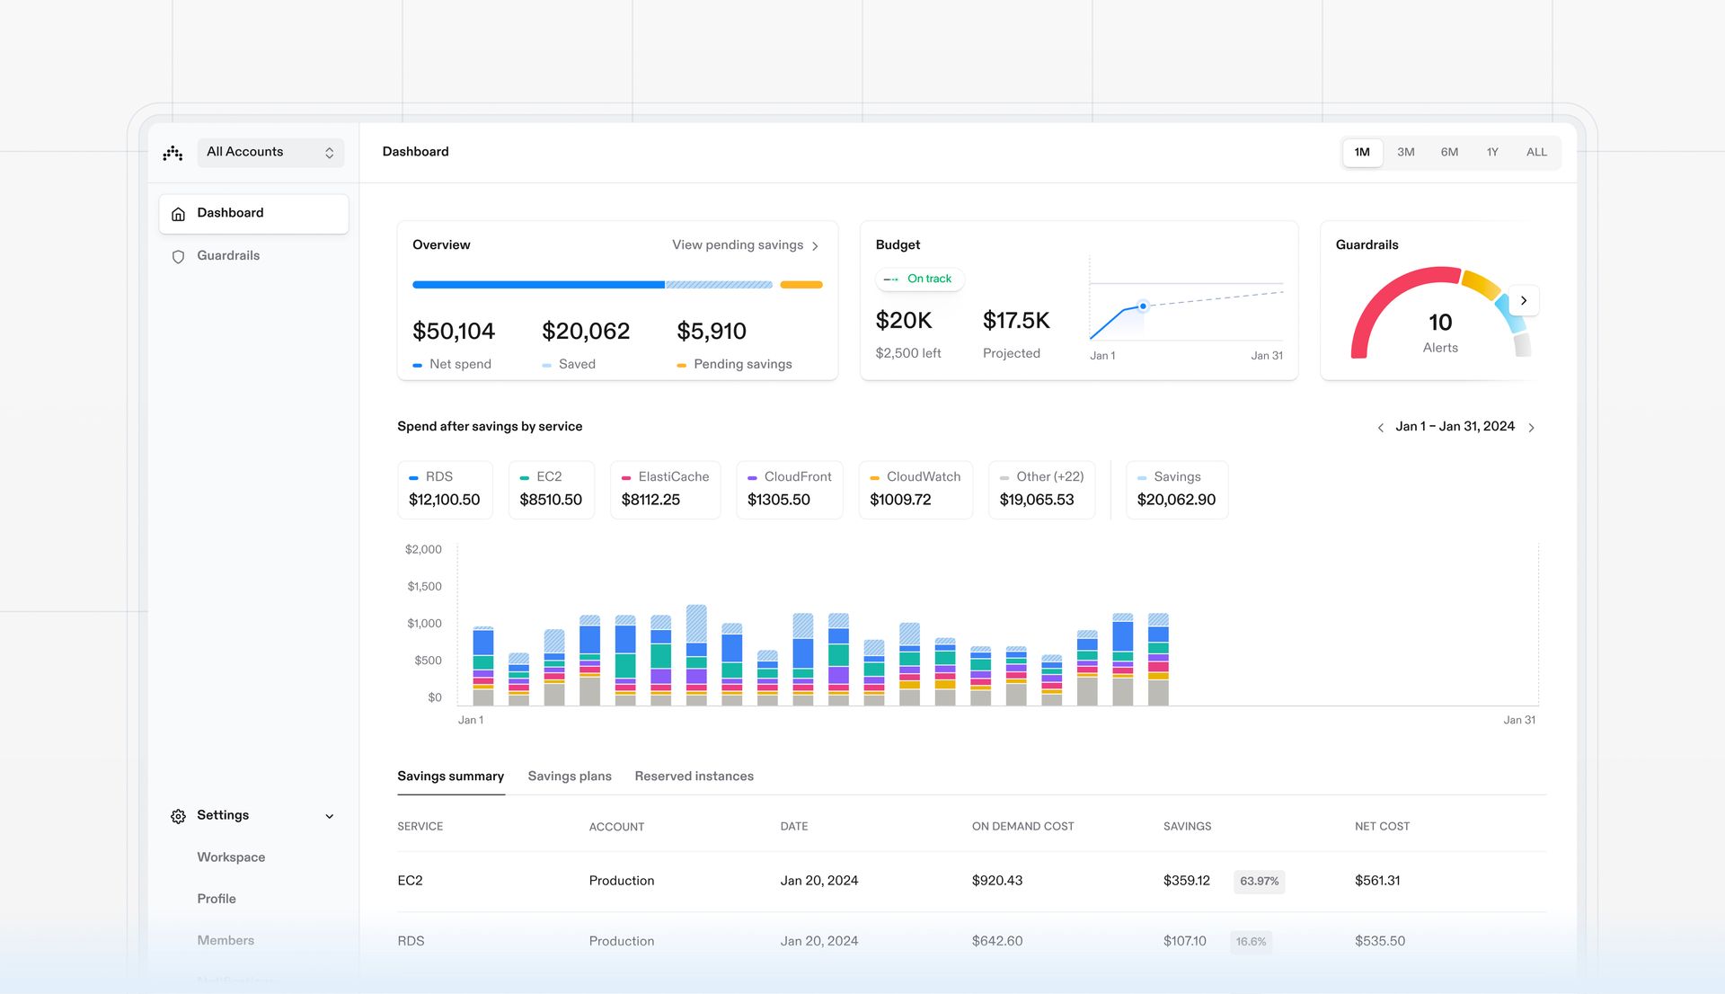Click the DATE column header
The width and height of the screenshot is (1725, 994).
[794, 827]
